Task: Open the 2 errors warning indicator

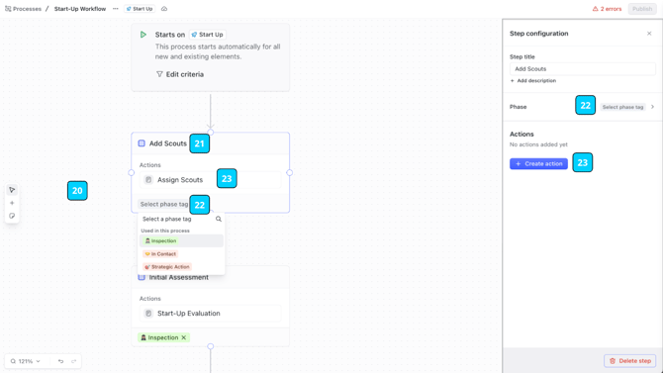Action: pyautogui.click(x=607, y=9)
